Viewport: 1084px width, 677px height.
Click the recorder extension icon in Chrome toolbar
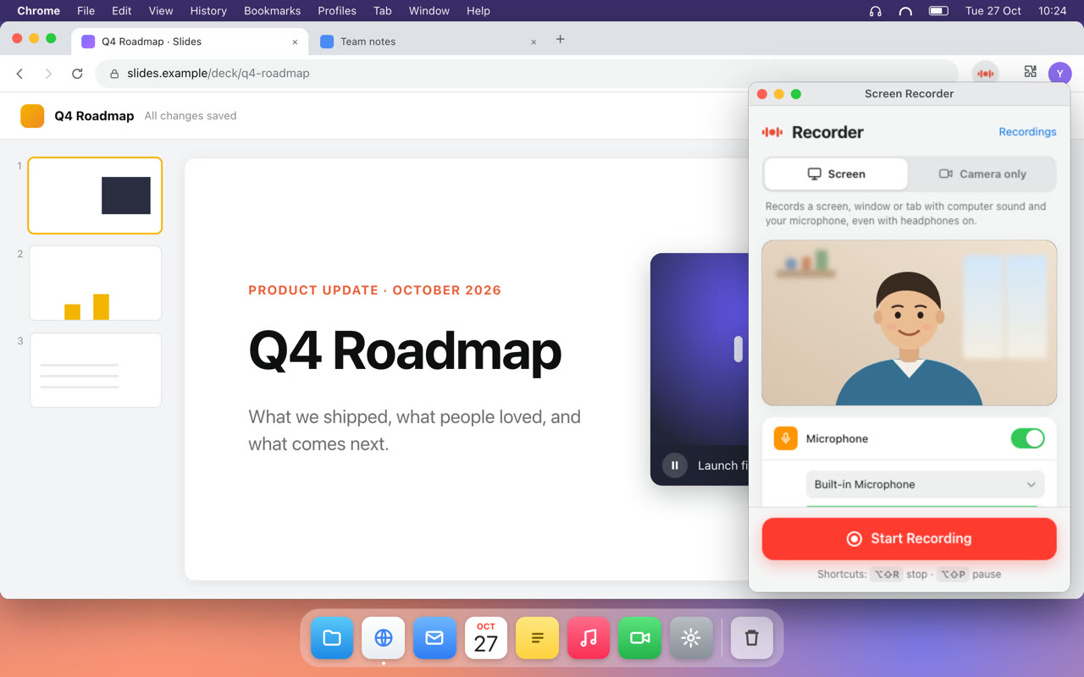point(985,74)
